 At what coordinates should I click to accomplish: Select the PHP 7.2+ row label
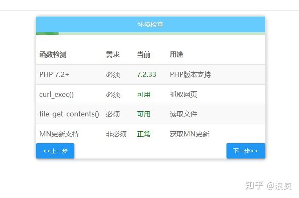pos(54,74)
